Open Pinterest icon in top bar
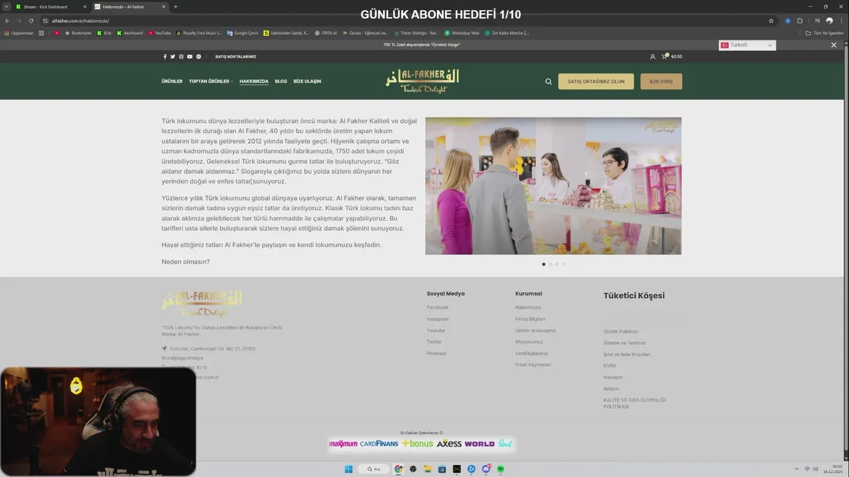This screenshot has width=849, height=477. pos(198,56)
